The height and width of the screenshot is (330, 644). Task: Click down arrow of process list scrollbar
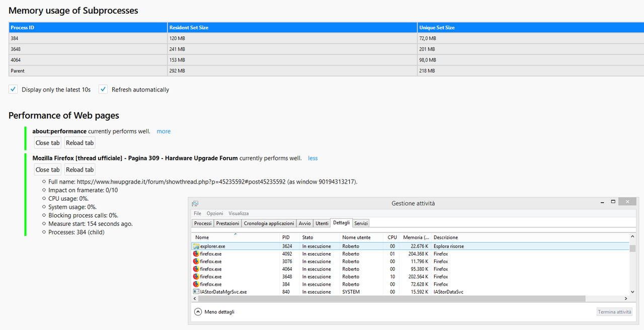pos(633,292)
